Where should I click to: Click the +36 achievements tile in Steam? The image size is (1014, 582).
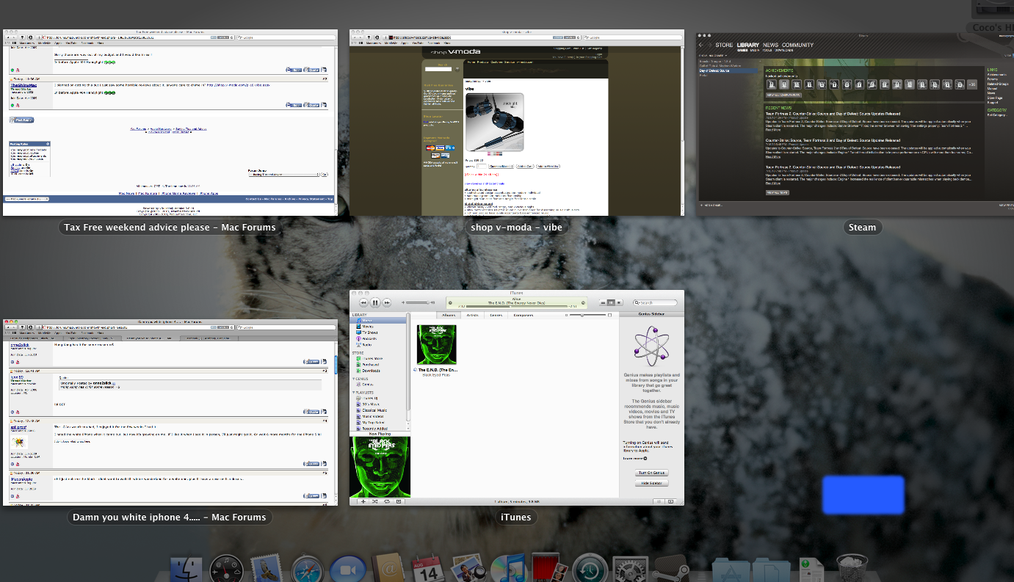pos(972,84)
